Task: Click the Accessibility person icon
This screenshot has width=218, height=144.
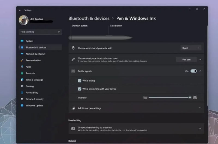Action: 22,93
